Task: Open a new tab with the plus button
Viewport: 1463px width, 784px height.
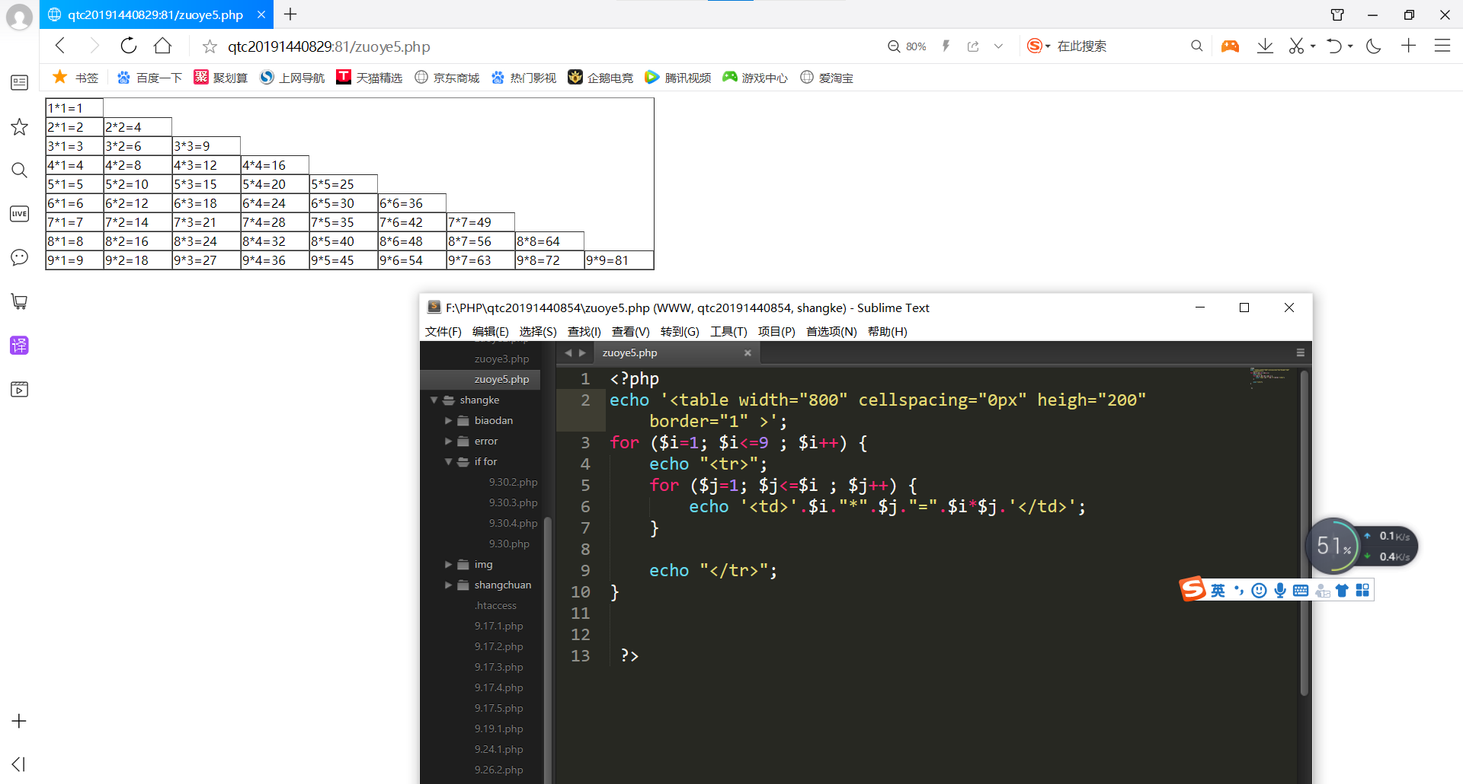Action: pyautogui.click(x=290, y=14)
